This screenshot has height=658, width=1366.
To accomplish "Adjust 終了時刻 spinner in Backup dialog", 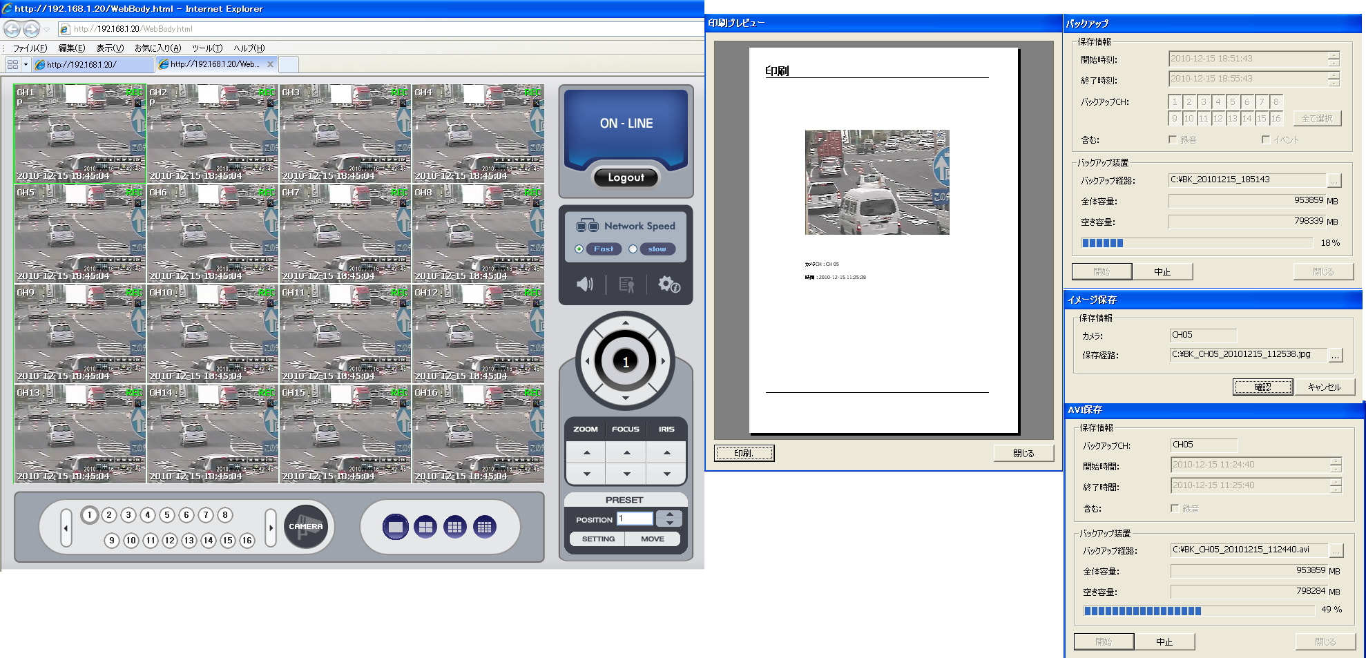I will tap(1334, 79).
